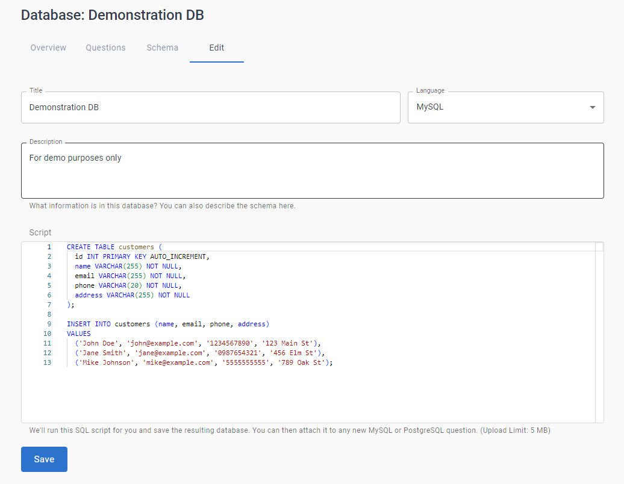Screen dimensions: 624x484
Task: Click the address VARCHAR(255) line
Action: [x=132, y=295]
